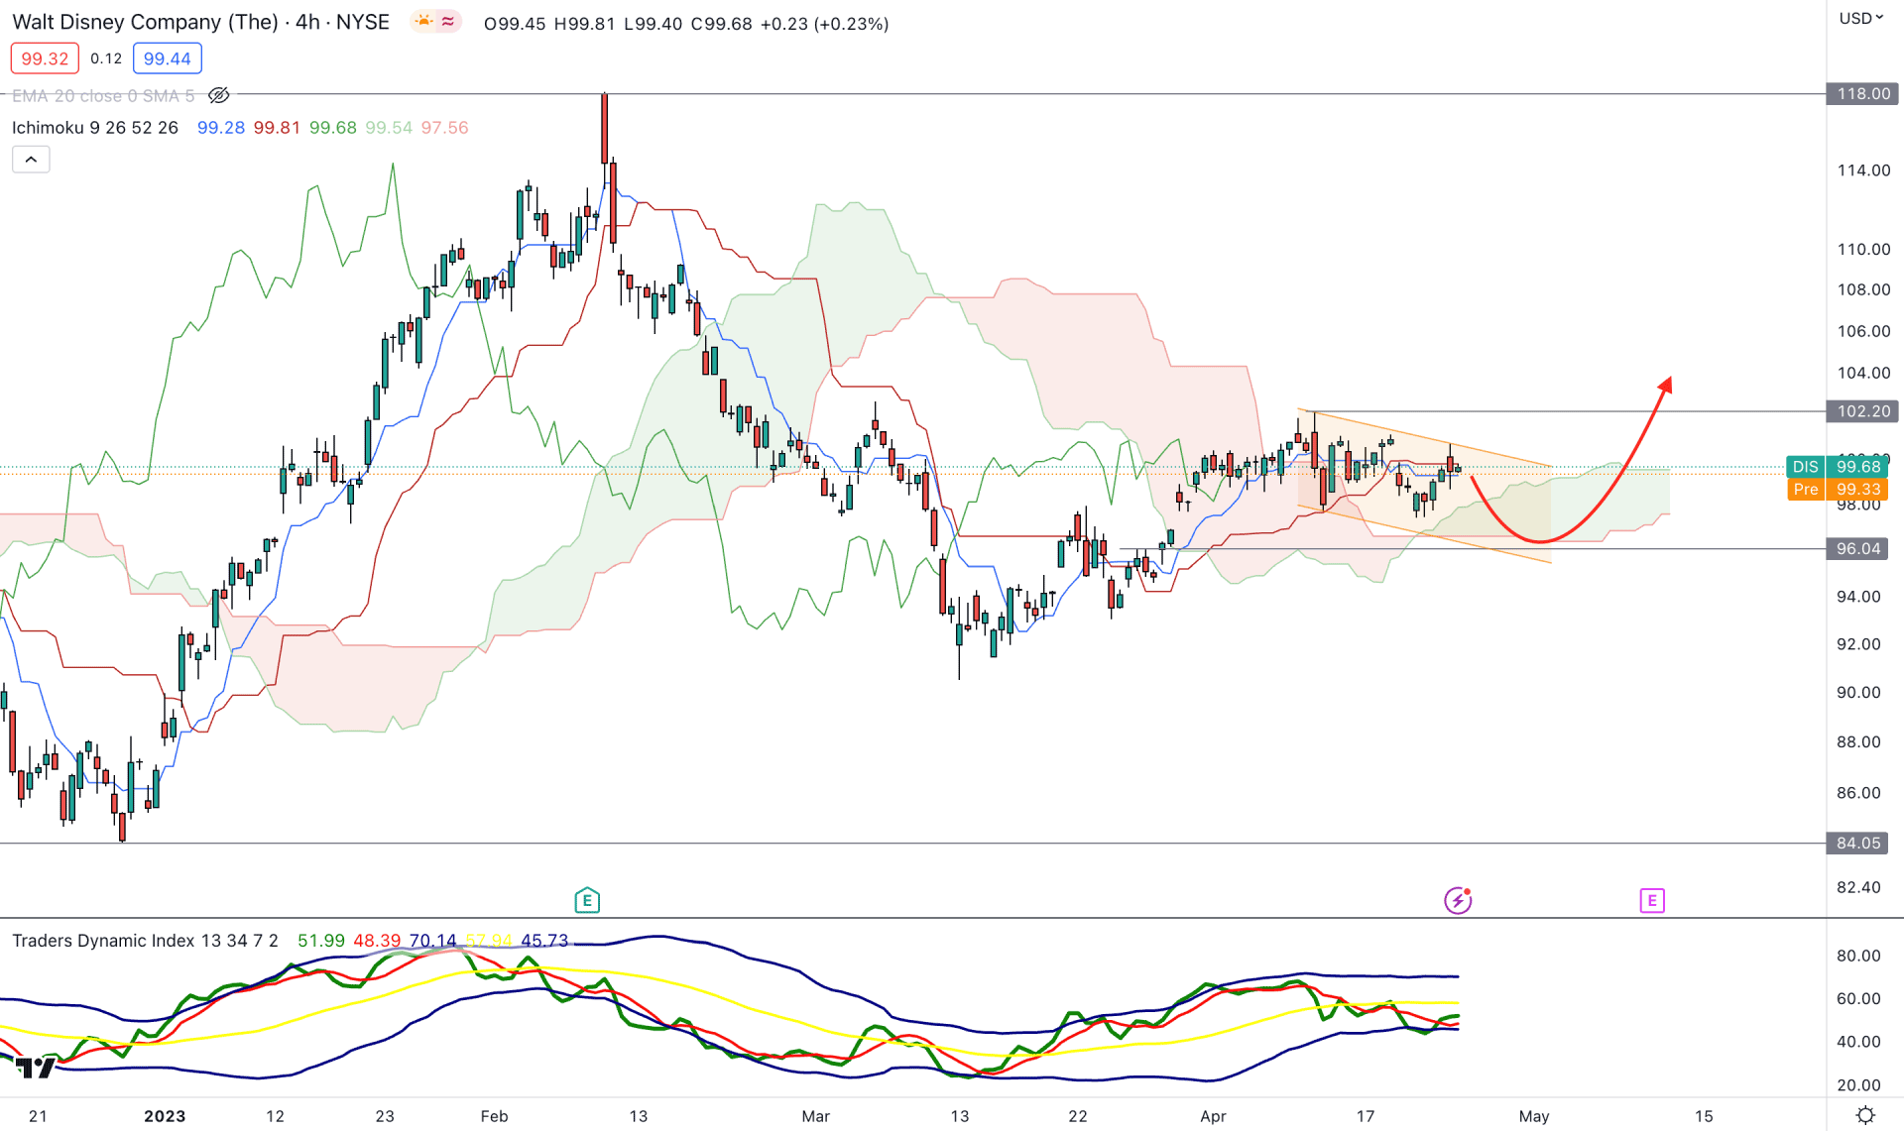Open the USD currency dropdown
This screenshot has width=1904, height=1131.
(x=1861, y=19)
